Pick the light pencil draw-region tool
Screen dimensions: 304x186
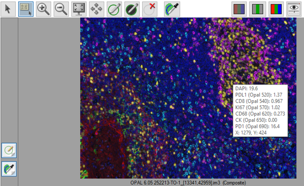point(114,9)
